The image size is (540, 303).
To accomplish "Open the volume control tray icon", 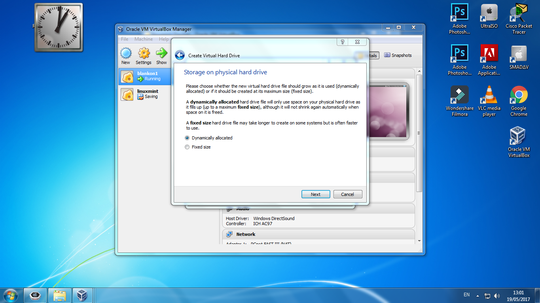I will pos(497,295).
